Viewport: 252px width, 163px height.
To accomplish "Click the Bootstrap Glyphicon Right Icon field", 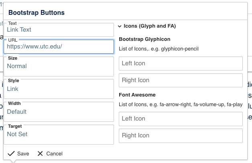I will click(x=181, y=80).
